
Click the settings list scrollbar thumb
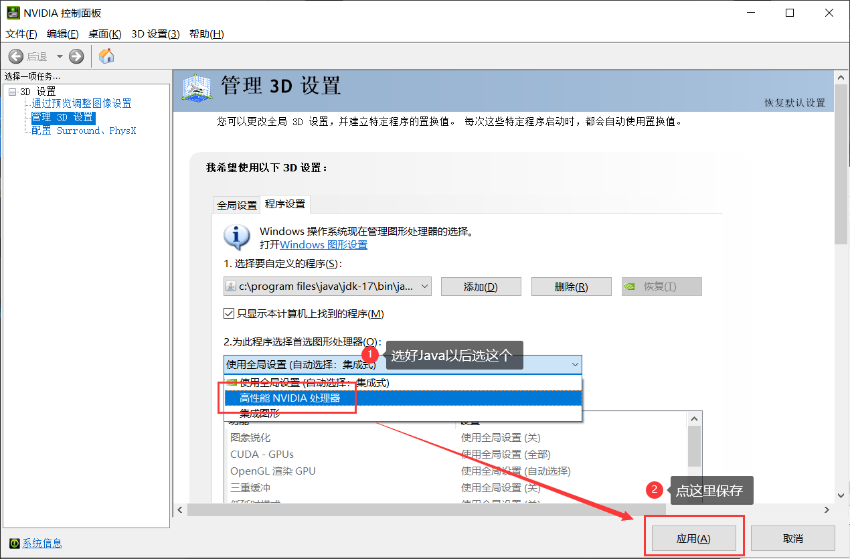click(694, 446)
